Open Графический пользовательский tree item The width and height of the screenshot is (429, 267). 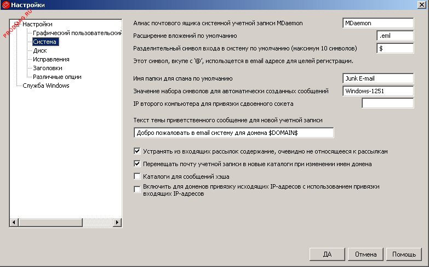tap(77, 33)
